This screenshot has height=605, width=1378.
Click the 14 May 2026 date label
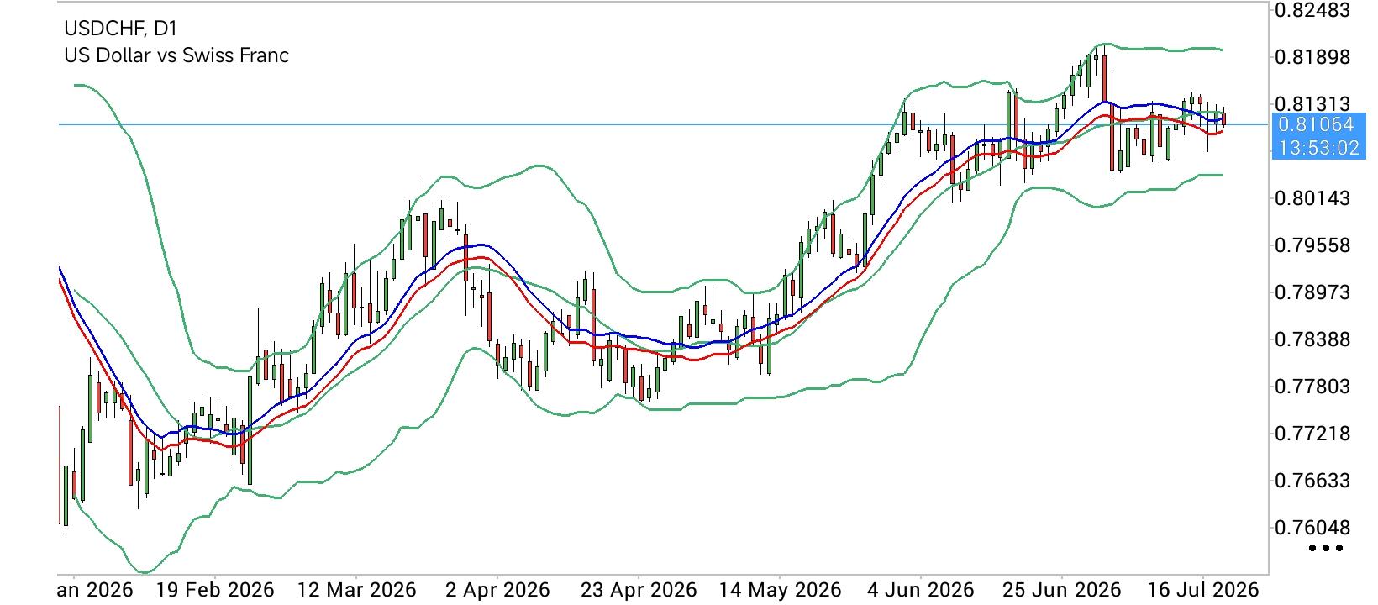coord(779,590)
